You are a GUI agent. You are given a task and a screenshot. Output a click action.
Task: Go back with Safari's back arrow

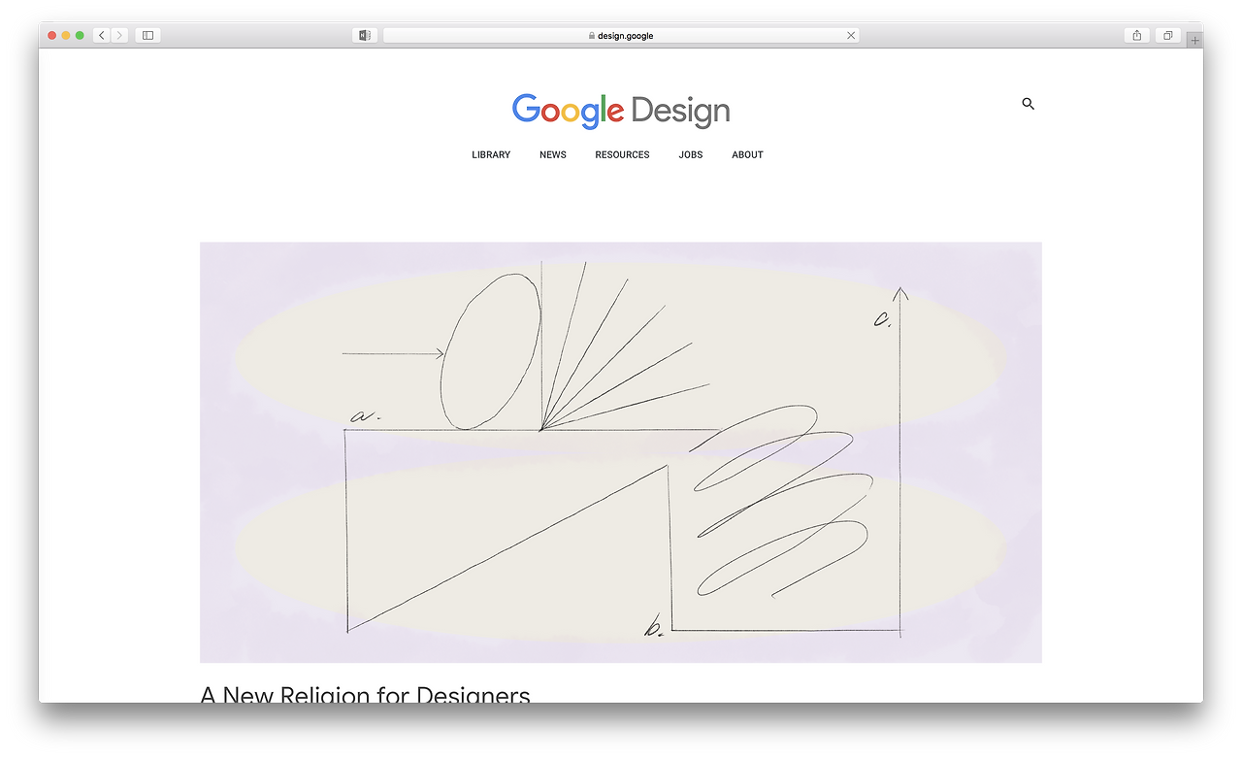[102, 35]
